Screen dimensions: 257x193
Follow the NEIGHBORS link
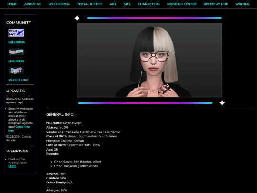(x=16, y=61)
